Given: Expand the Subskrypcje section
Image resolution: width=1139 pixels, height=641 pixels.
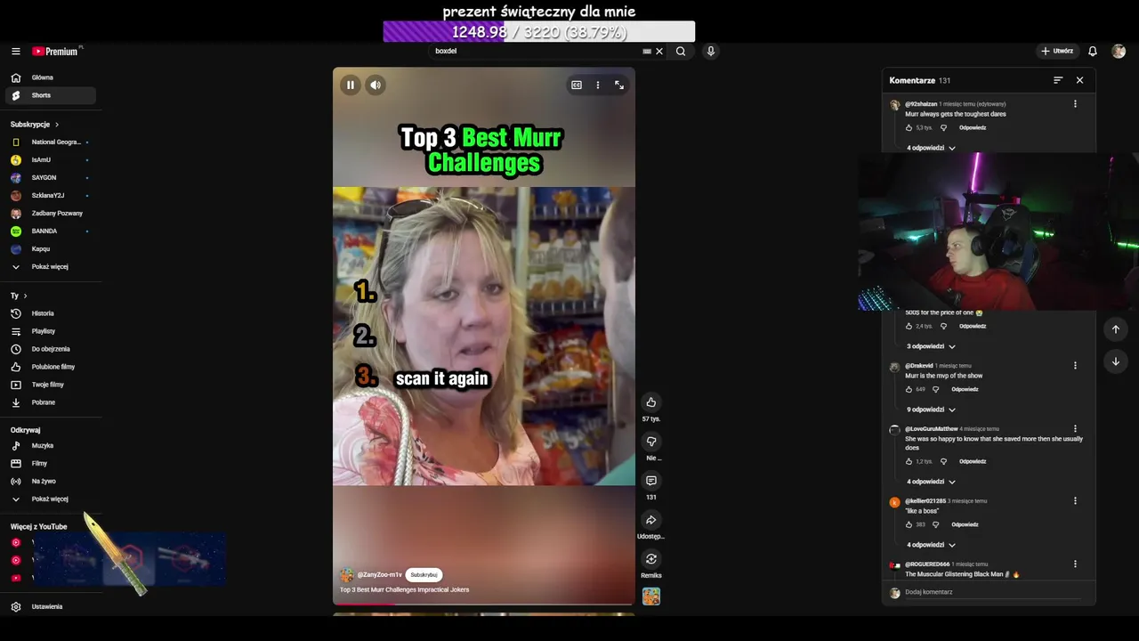Looking at the screenshot, I should (x=35, y=125).
